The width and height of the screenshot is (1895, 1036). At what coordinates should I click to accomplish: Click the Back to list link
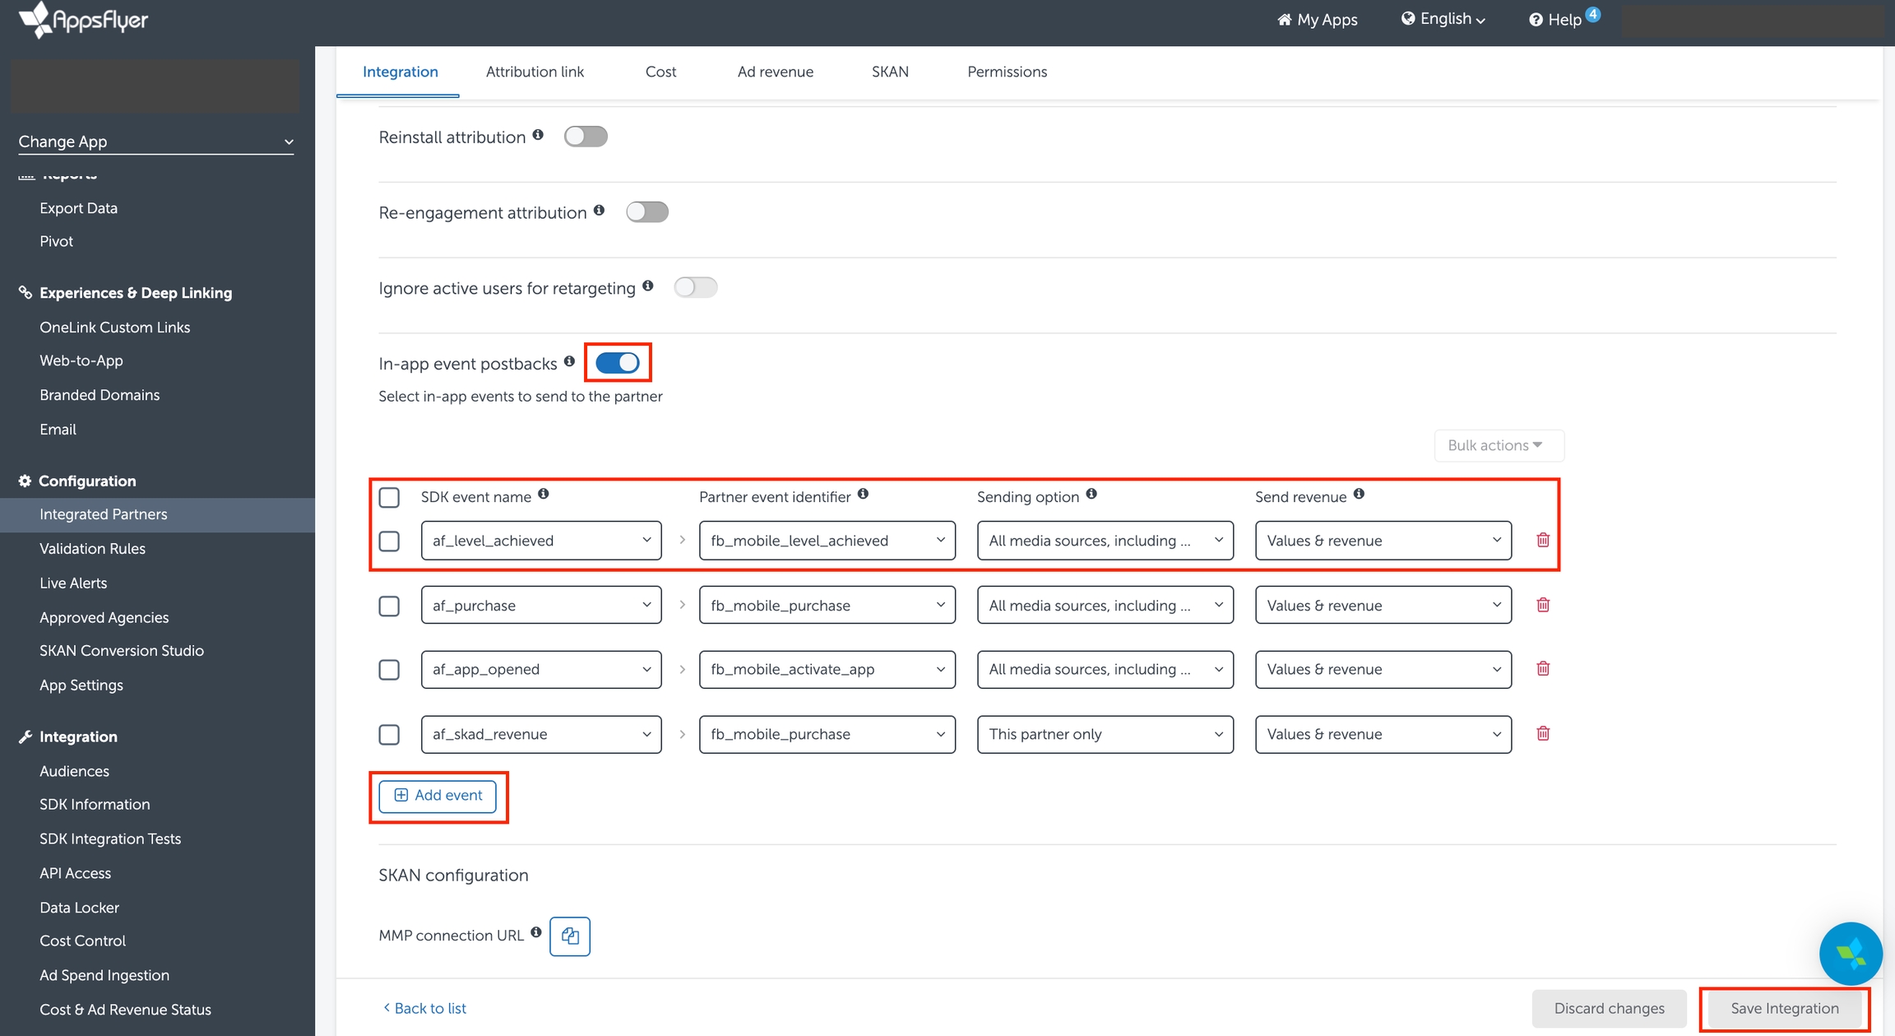[x=424, y=1008]
